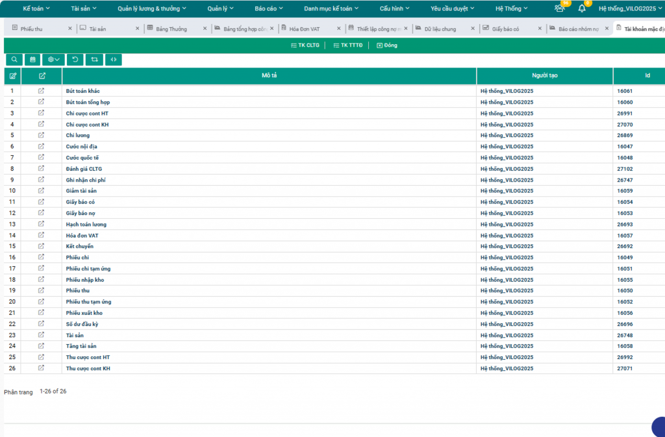Click the crop-style icon in the toolbar
The image size is (665, 437).
[94, 60]
